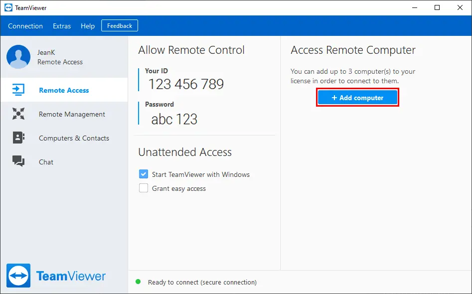Click the Your ID number 123 456 789
This screenshot has width=472, height=294.
click(x=186, y=84)
